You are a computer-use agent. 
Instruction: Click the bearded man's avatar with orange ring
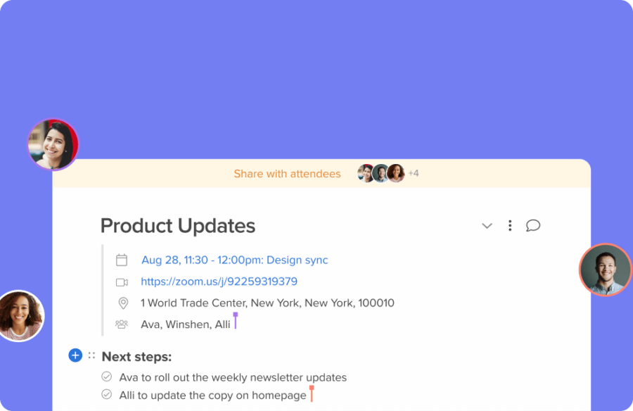click(605, 270)
